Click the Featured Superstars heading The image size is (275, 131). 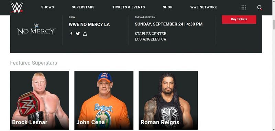click(x=33, y=63)
